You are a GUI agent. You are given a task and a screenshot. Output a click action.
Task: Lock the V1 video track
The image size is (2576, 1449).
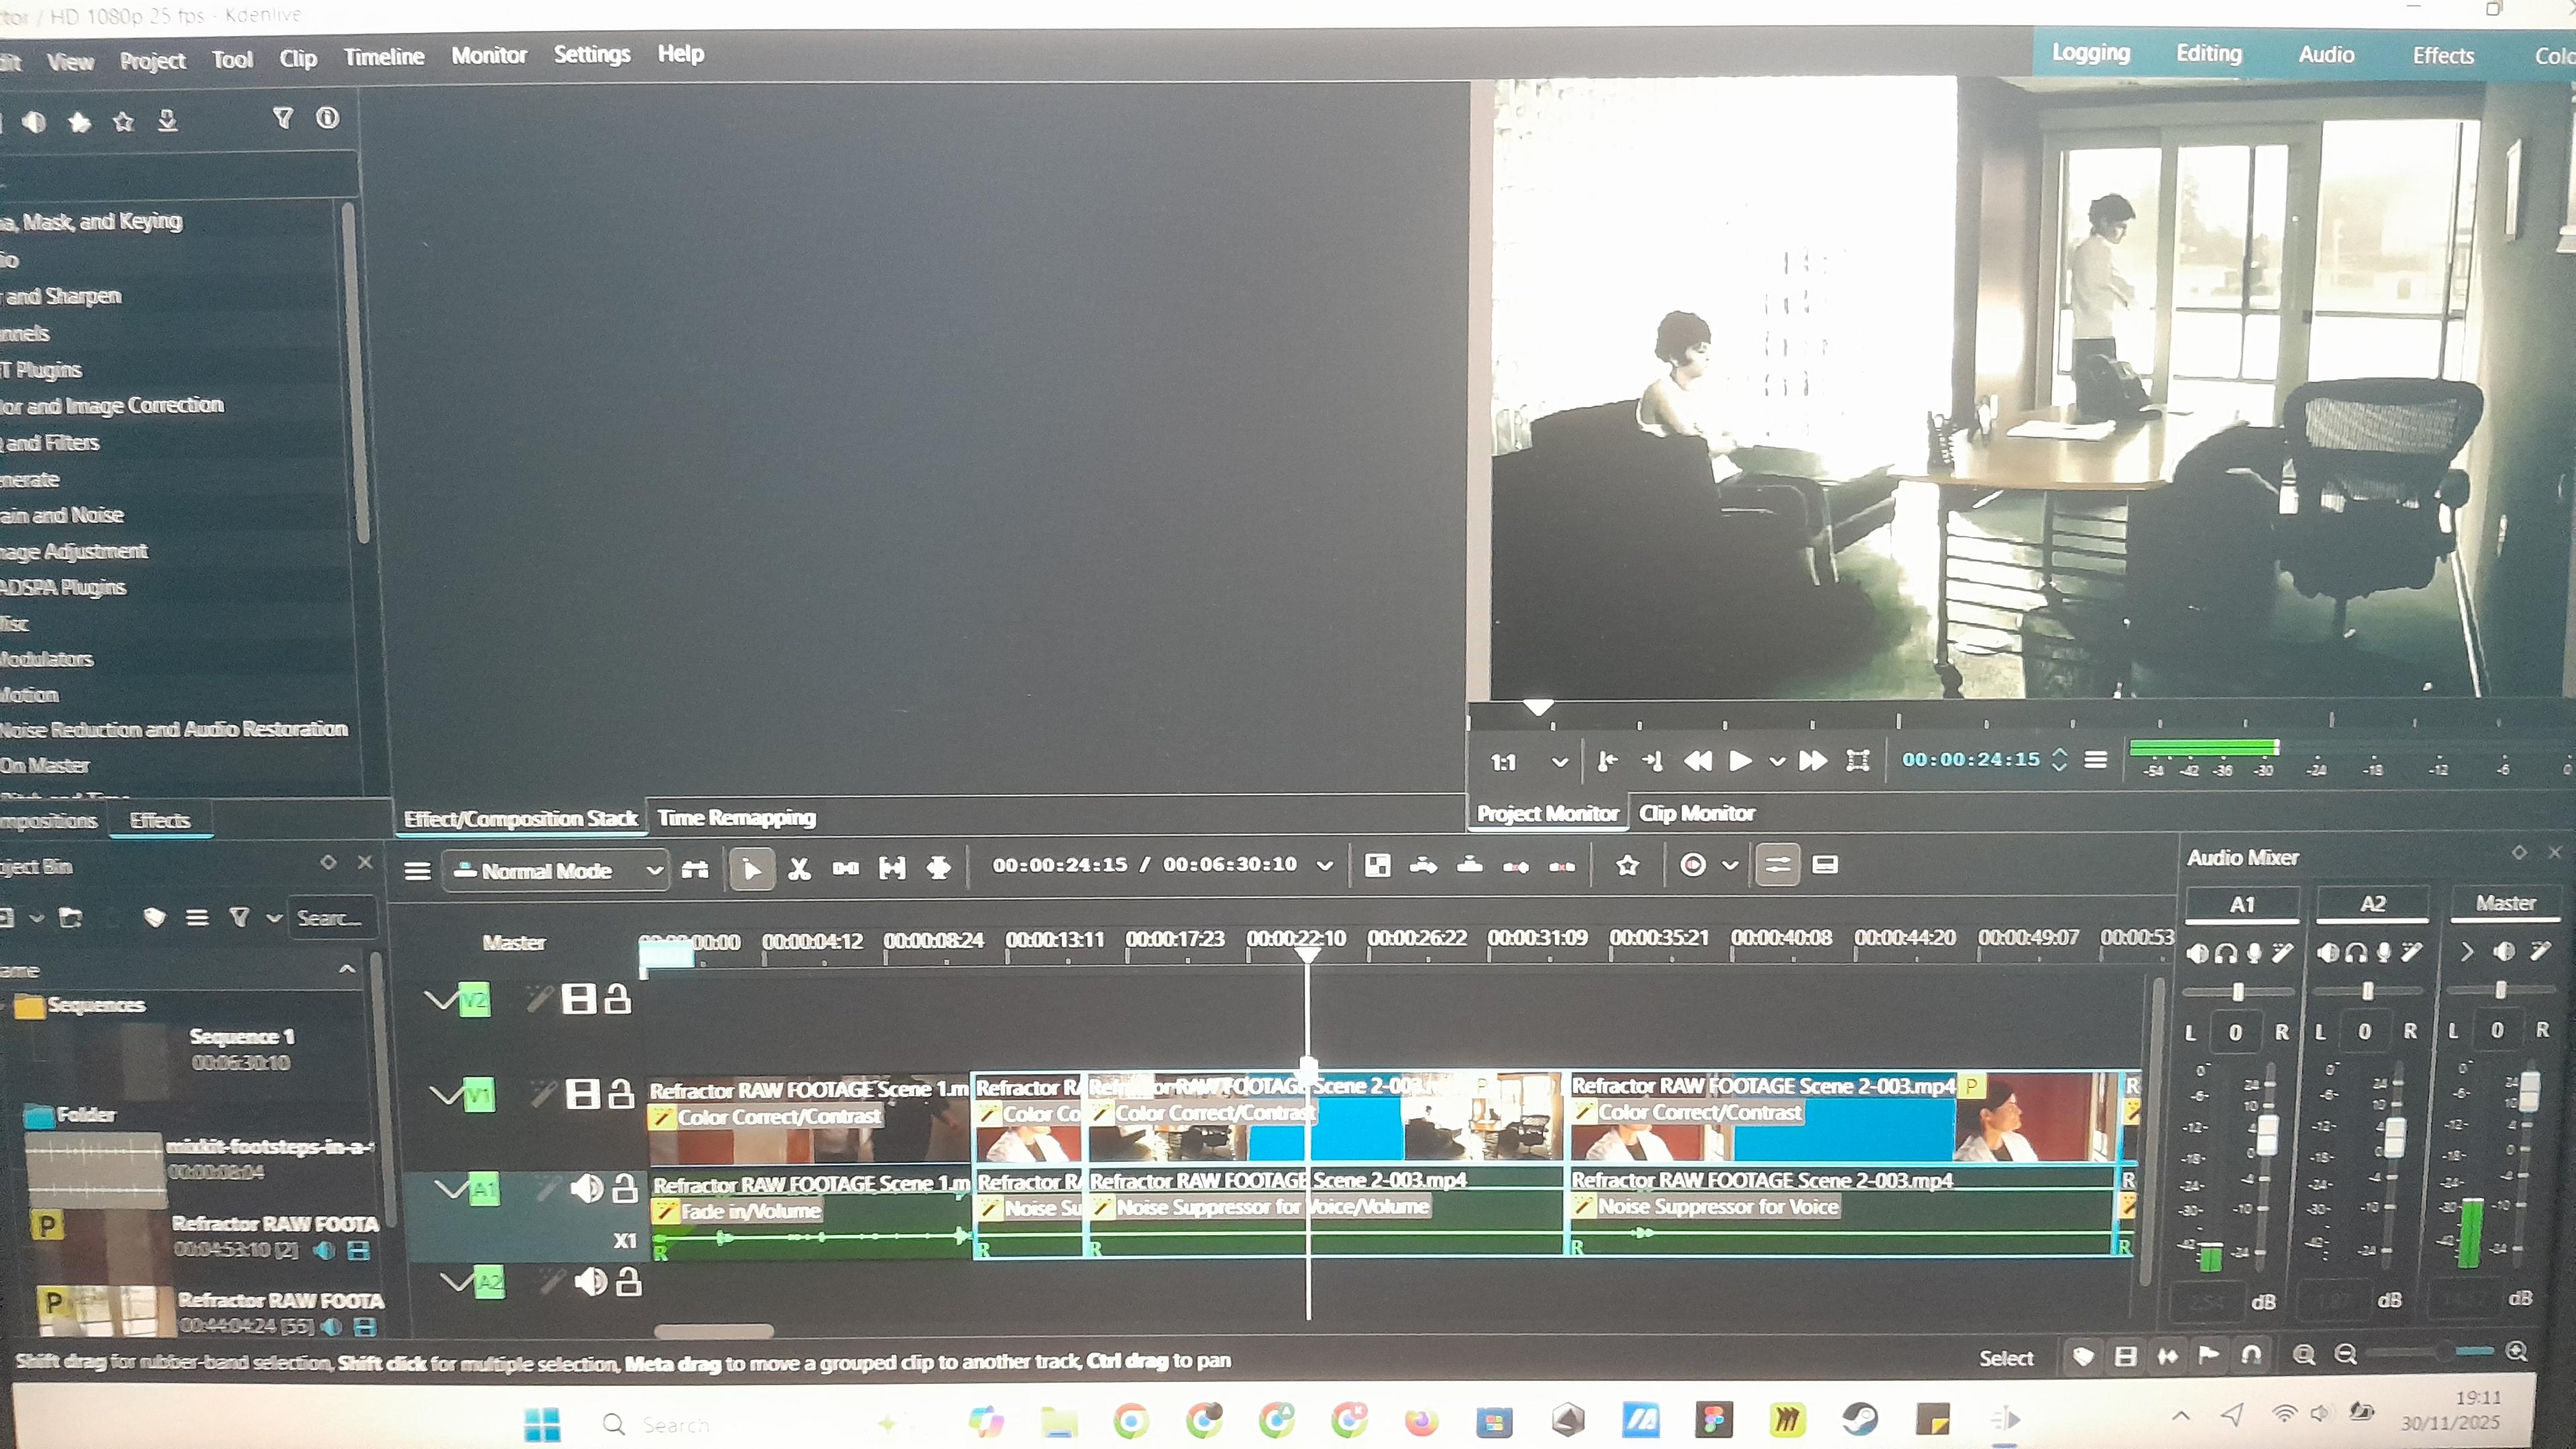click(621, 1093)
